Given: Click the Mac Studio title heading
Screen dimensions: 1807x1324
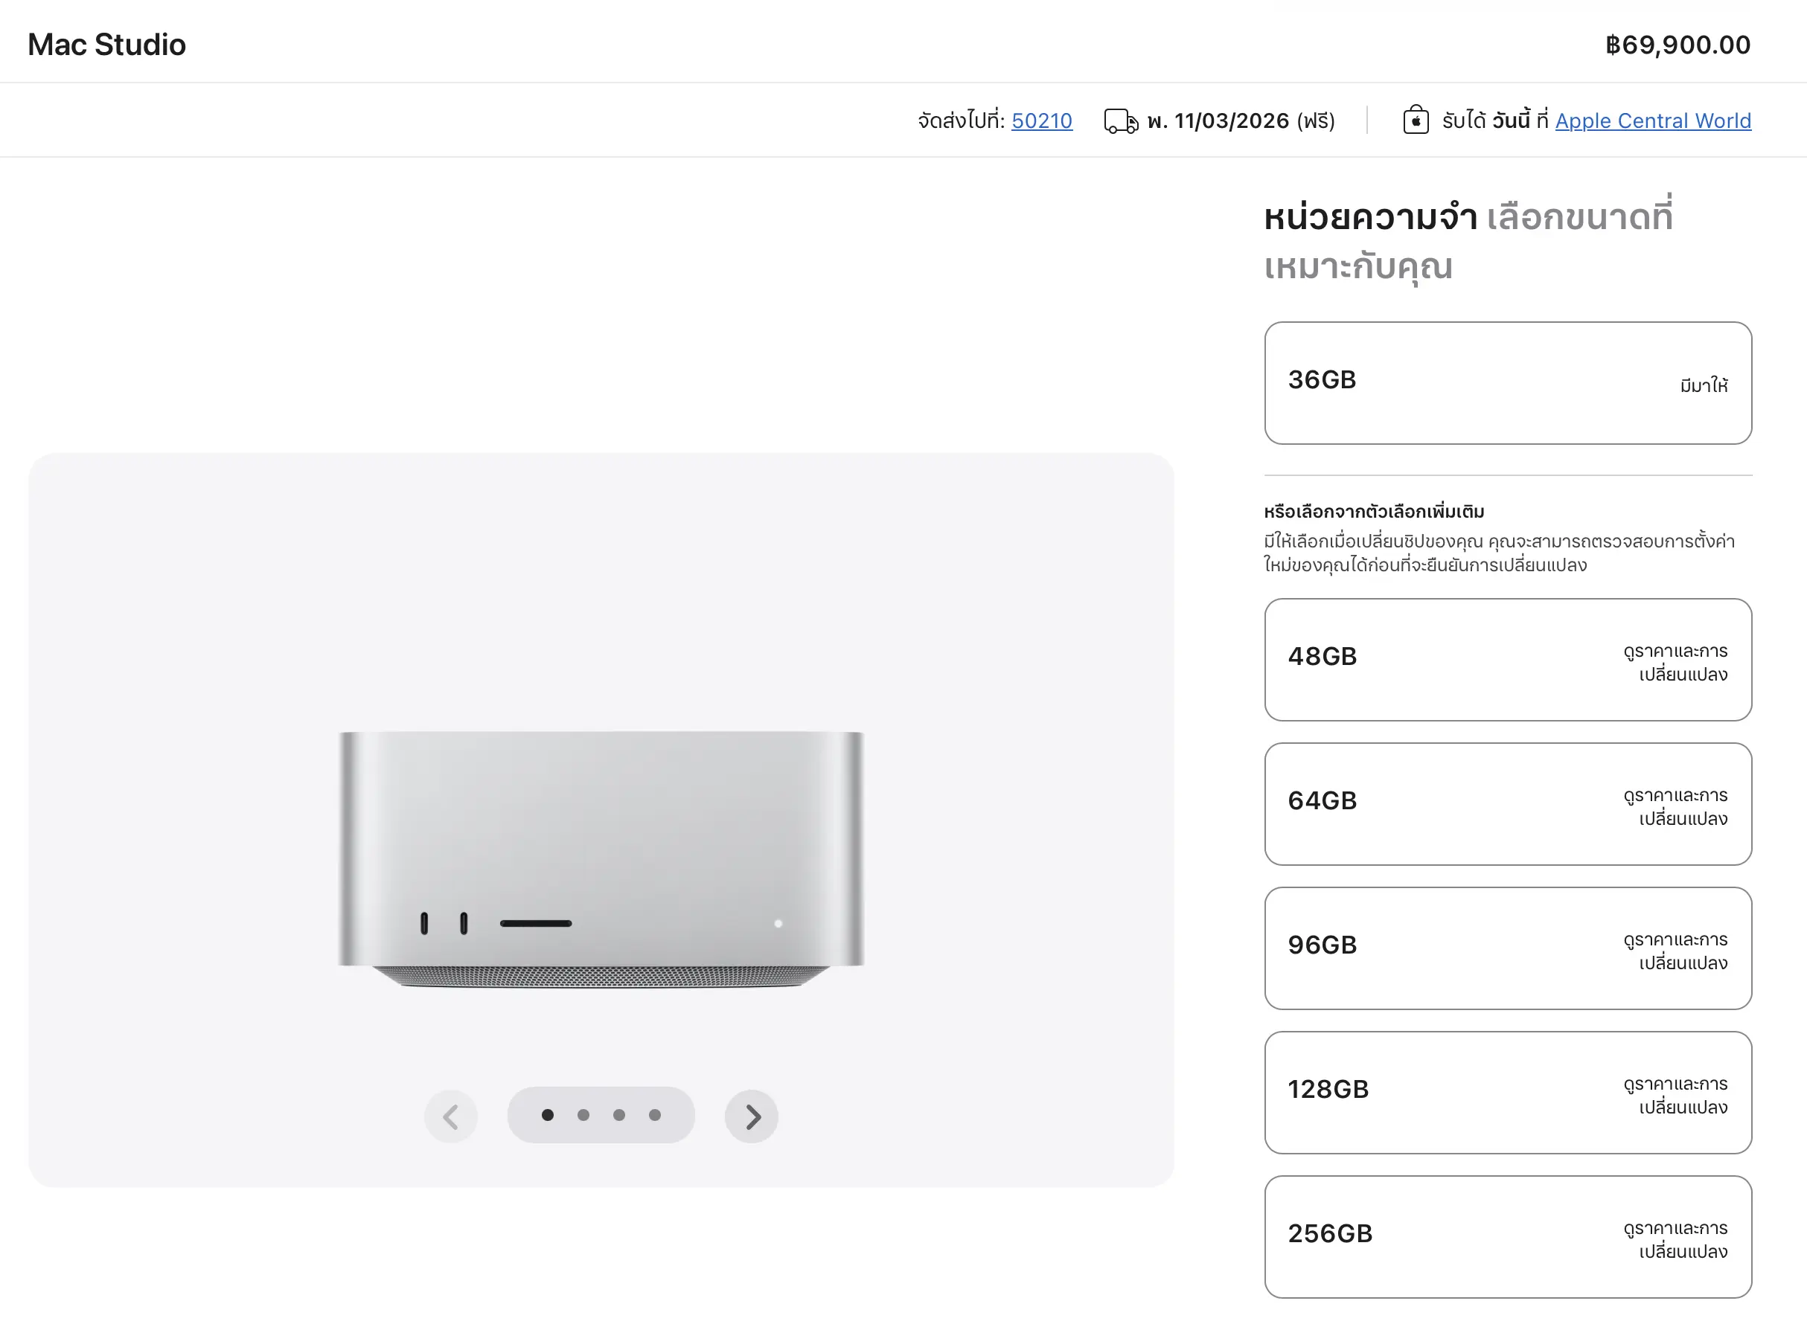Looking at the screenshot, I should tap(106, 44).
